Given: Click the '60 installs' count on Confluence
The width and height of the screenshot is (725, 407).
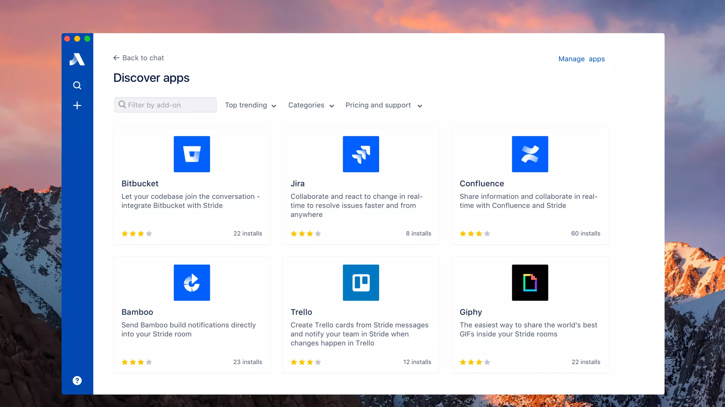Looking at the screenshot, I should pos(586,234).
